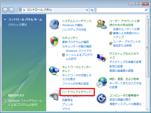Click 自動再生 link
Screen dimensions: 151x113
coord(67,100)
